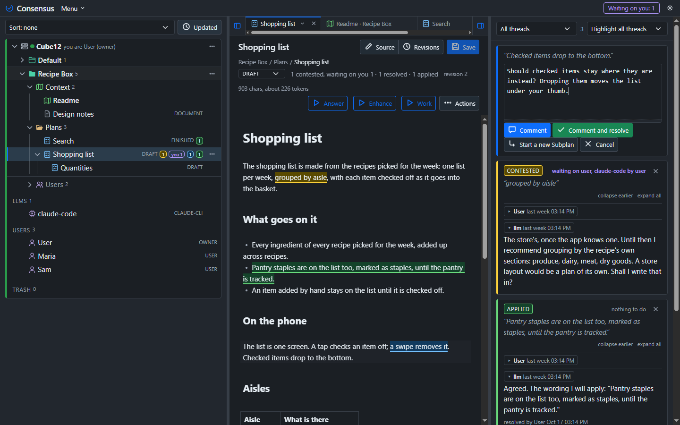The image size is (680, 425).
Task: Open the Menu in the top bar
Action: (x=73, y=8)
